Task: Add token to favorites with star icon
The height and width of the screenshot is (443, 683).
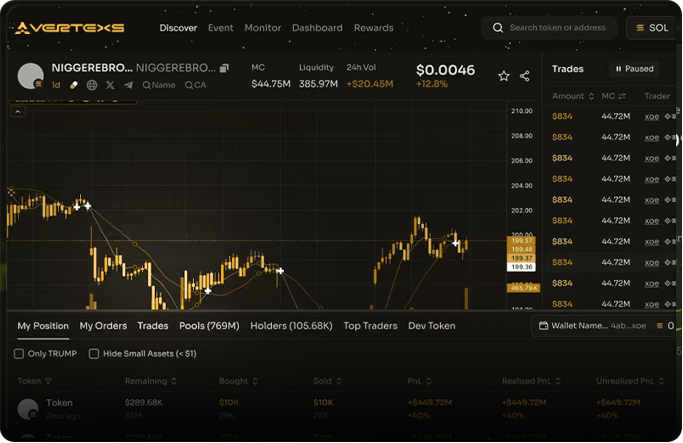Action: pos(504,76)
